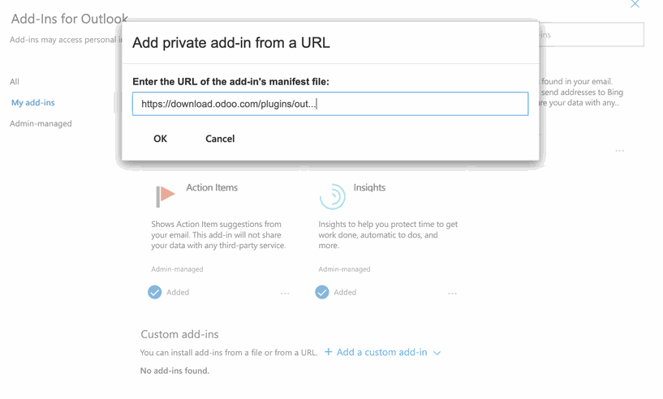Click the add-ins search box
The width and height of the screenshot is (663, 399).
592,35
